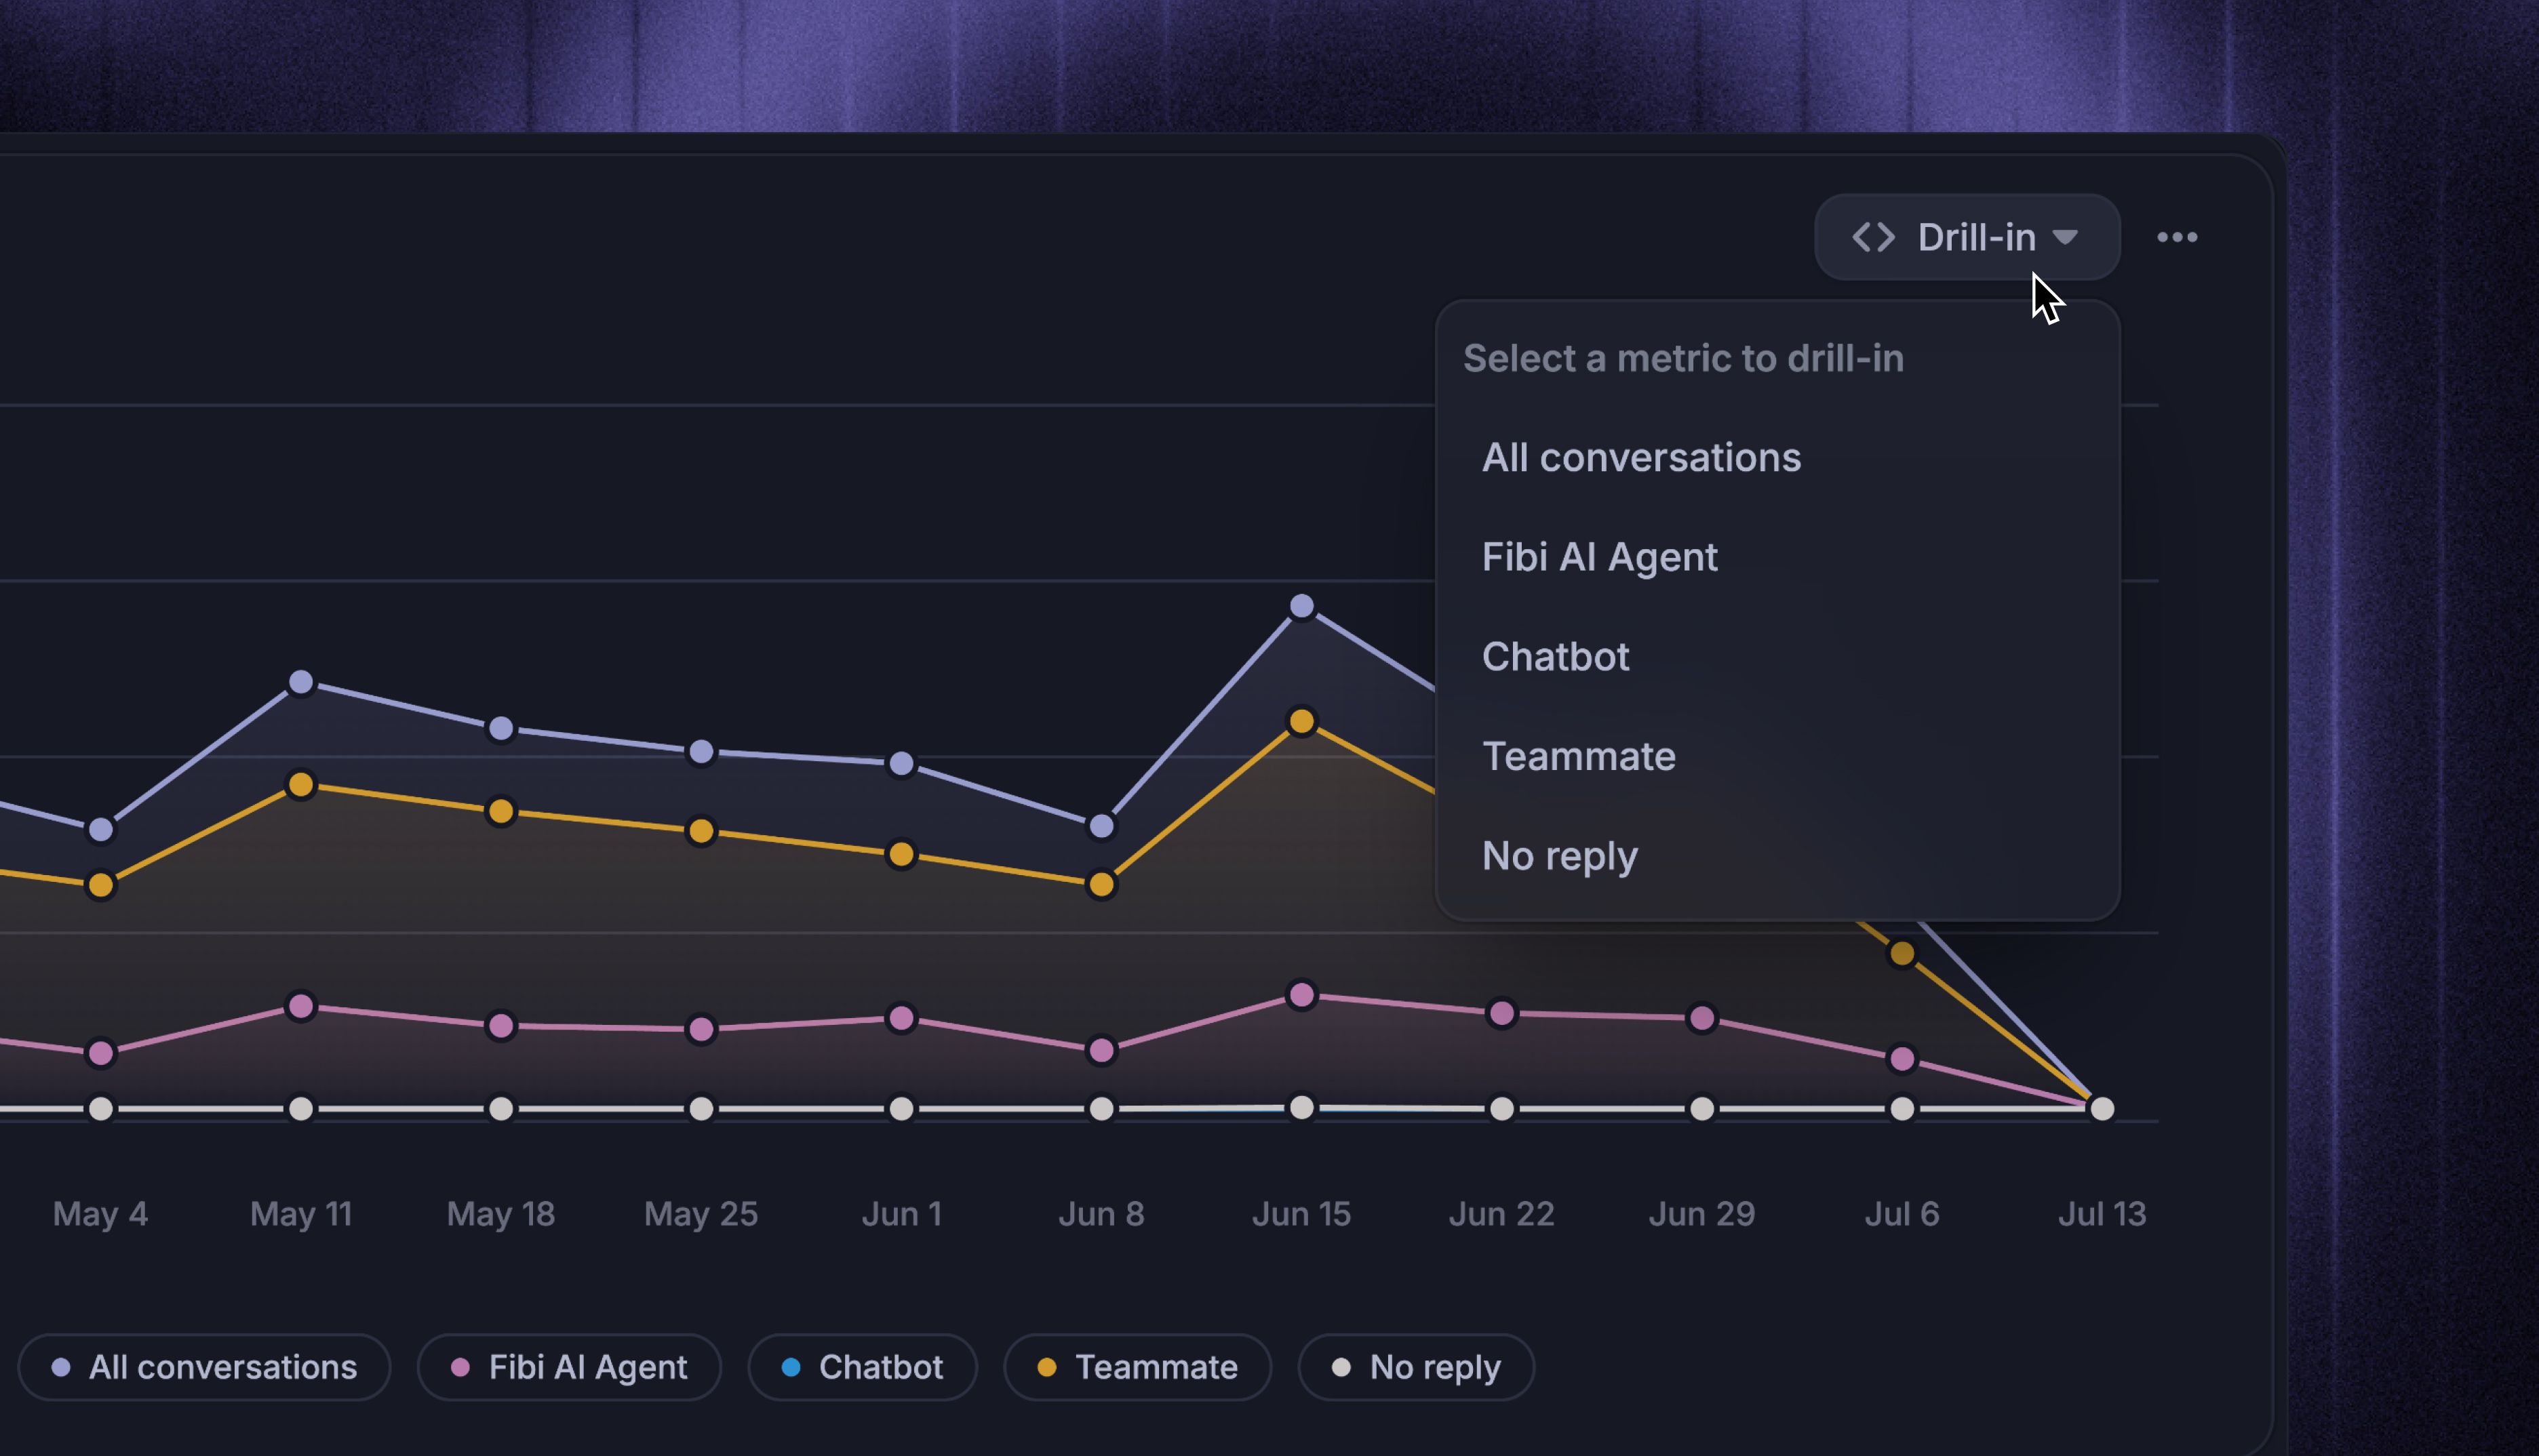Click the purple legend dot for All conversations
Image resolution: width=2539 pixels, height=1456 pixels.
(x=61, y=1367)
